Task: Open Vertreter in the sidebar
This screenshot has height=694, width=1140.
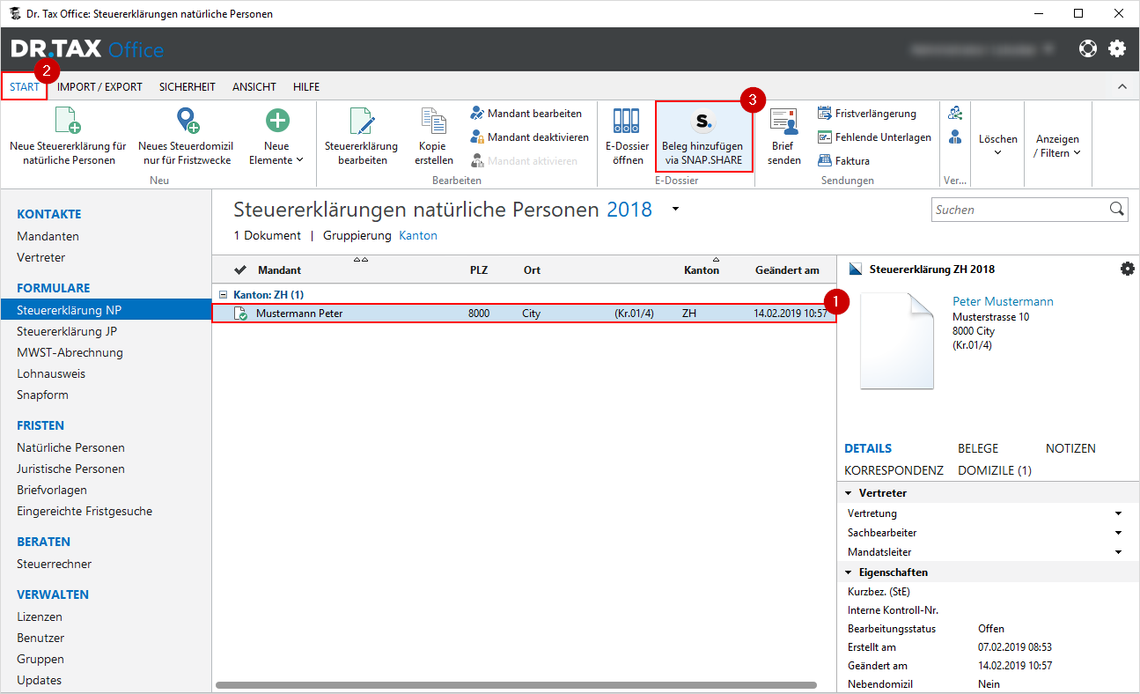Action: (x=40, y=257)
